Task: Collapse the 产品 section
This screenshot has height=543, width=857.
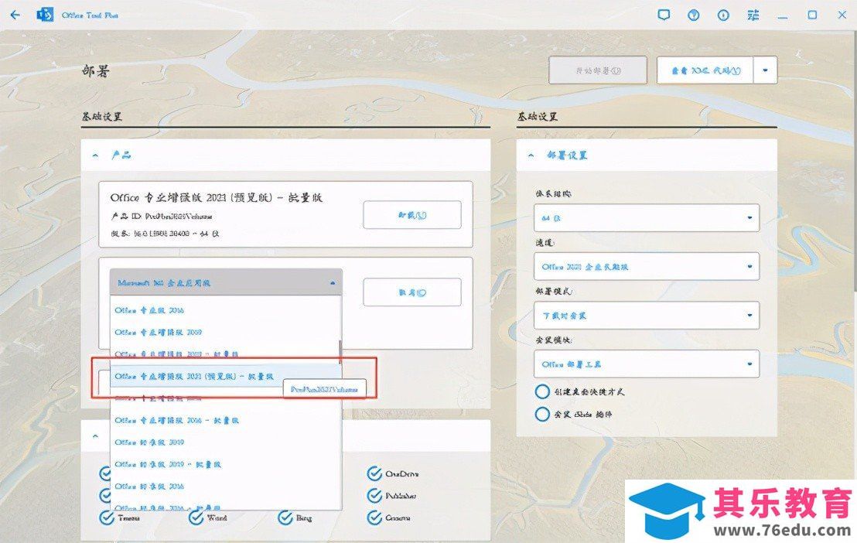Action: [96, 155]
